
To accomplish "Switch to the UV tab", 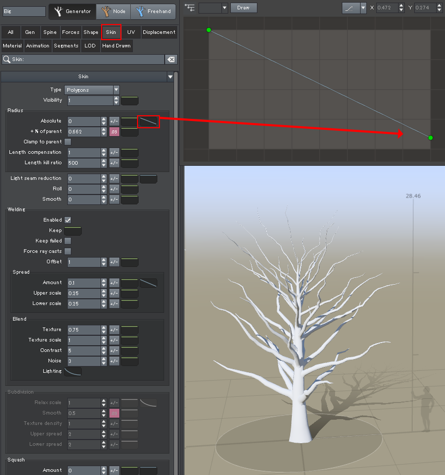I will coord(131,32).
